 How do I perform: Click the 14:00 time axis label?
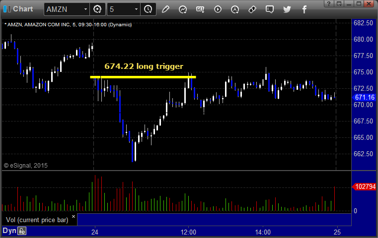(263, 232)
